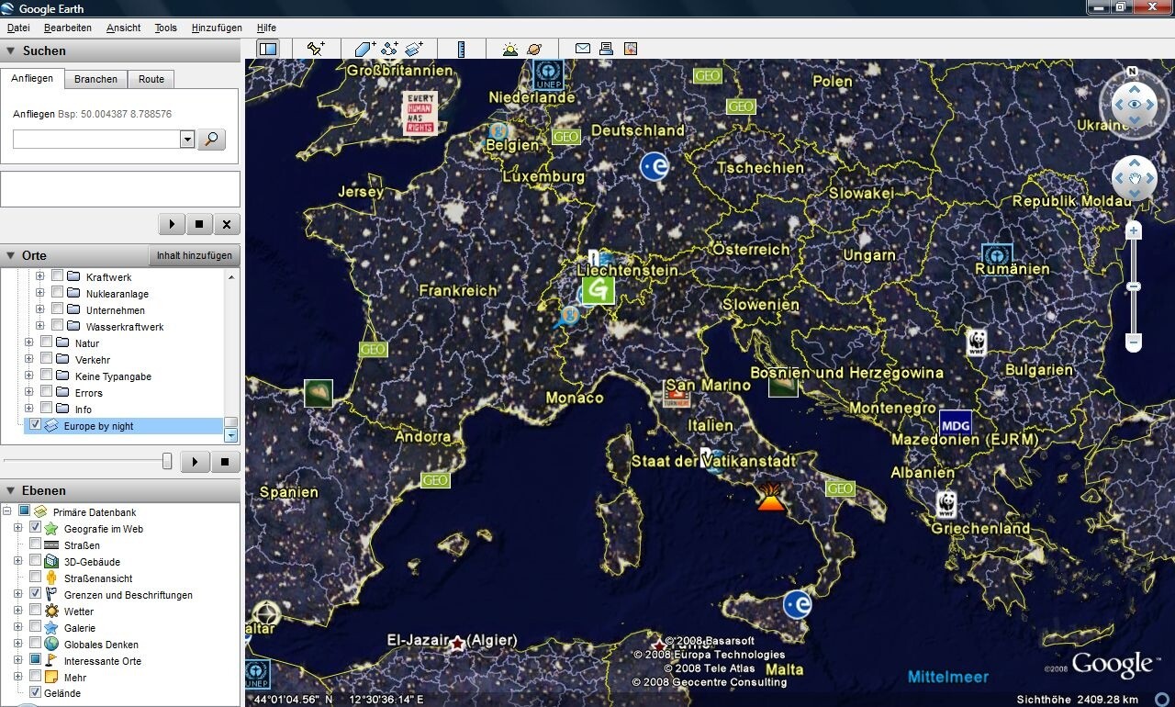
Task: Click the move joystick hand control
Action: (x=1135, y=178)
